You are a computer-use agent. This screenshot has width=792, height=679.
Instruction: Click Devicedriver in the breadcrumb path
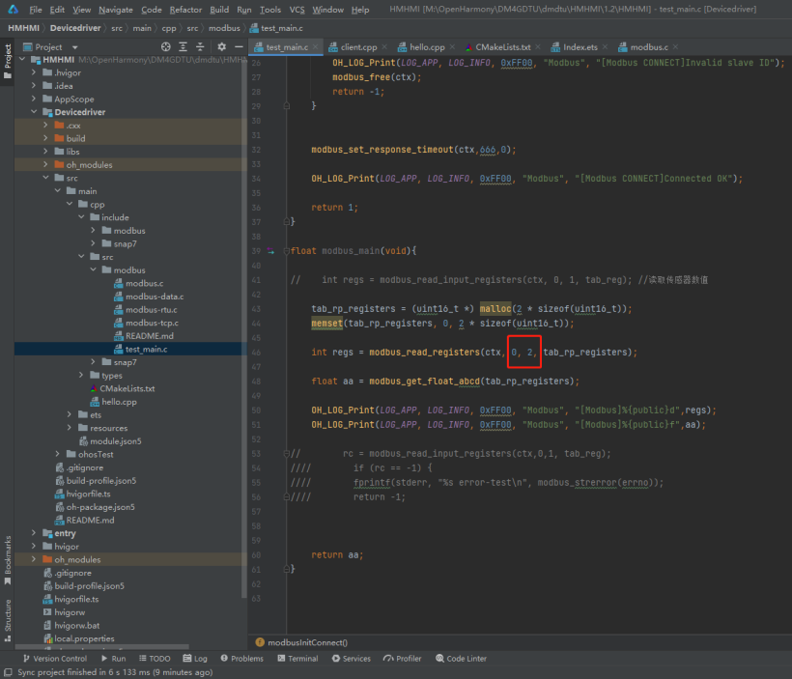(75, 28)
